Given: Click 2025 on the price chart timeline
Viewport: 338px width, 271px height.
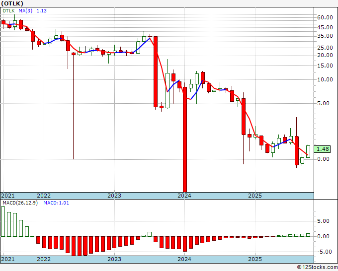Looking at the screenshot, I should click(255, 196).
